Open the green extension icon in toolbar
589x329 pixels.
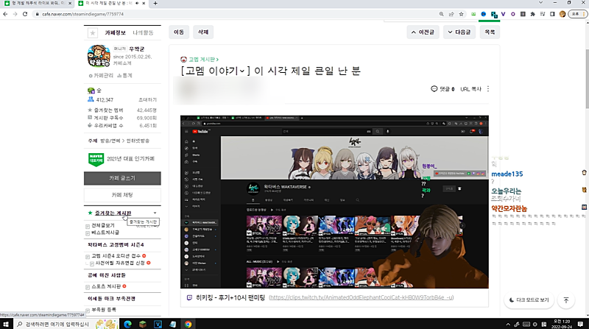[473, 14]
